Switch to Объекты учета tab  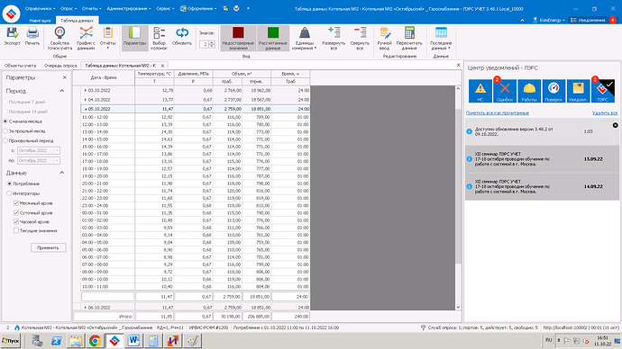coord(20,66)
